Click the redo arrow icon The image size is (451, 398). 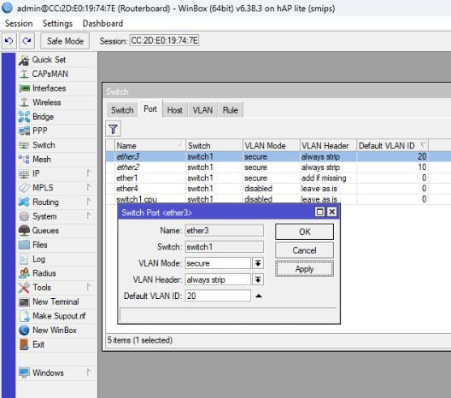(x=27, y=41)
